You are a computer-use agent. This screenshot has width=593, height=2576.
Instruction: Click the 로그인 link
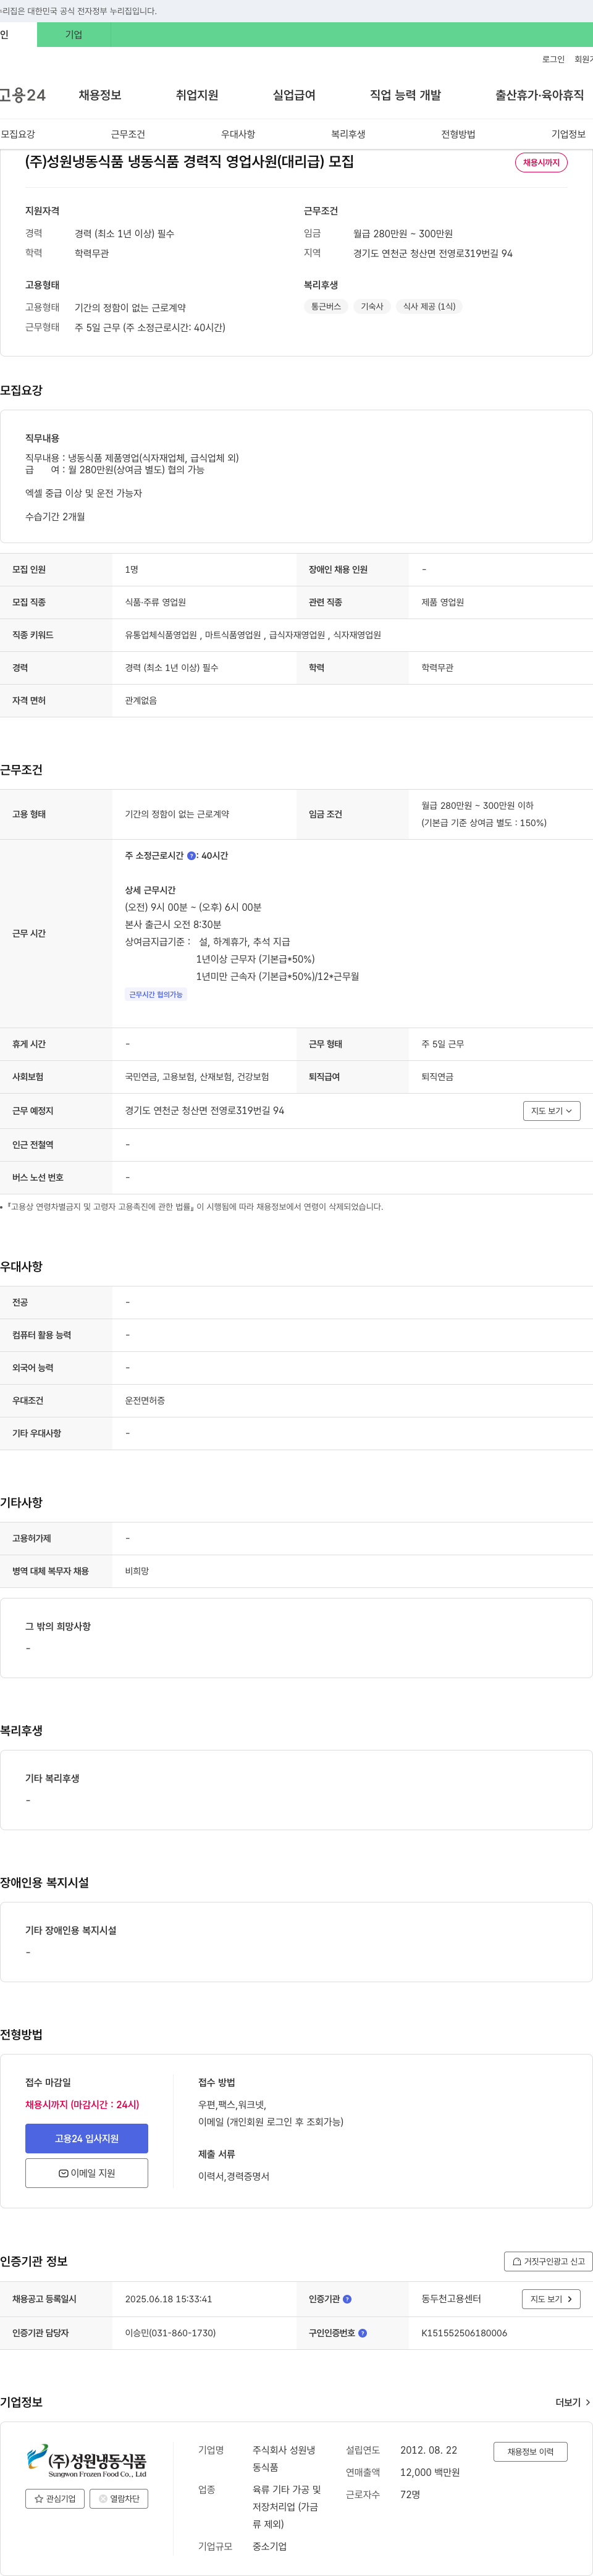click(553, 59)
